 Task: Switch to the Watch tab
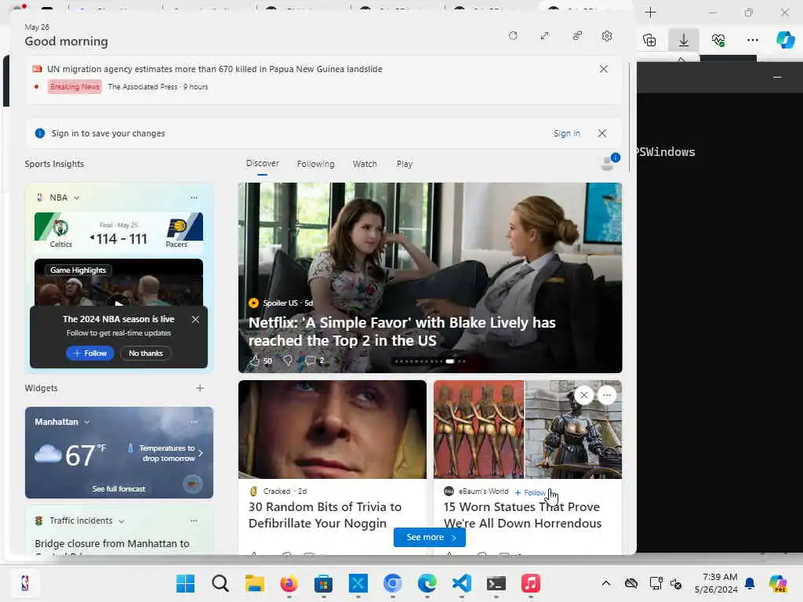tap(365, 164)
